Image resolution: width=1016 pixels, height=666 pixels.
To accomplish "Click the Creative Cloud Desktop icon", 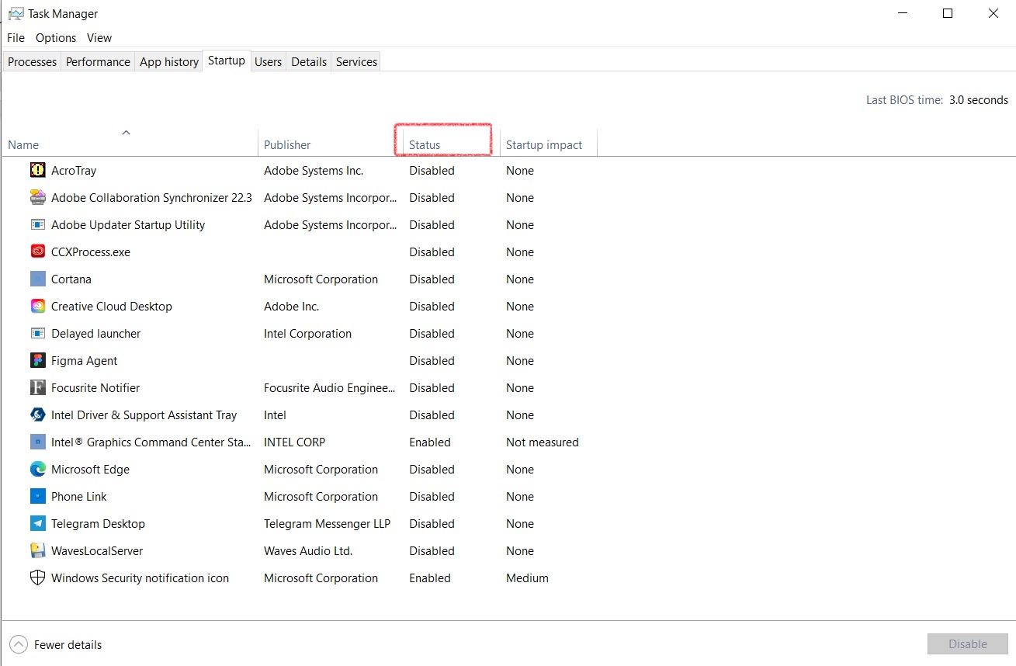I will pyautogui.click(x=37, y=306).
